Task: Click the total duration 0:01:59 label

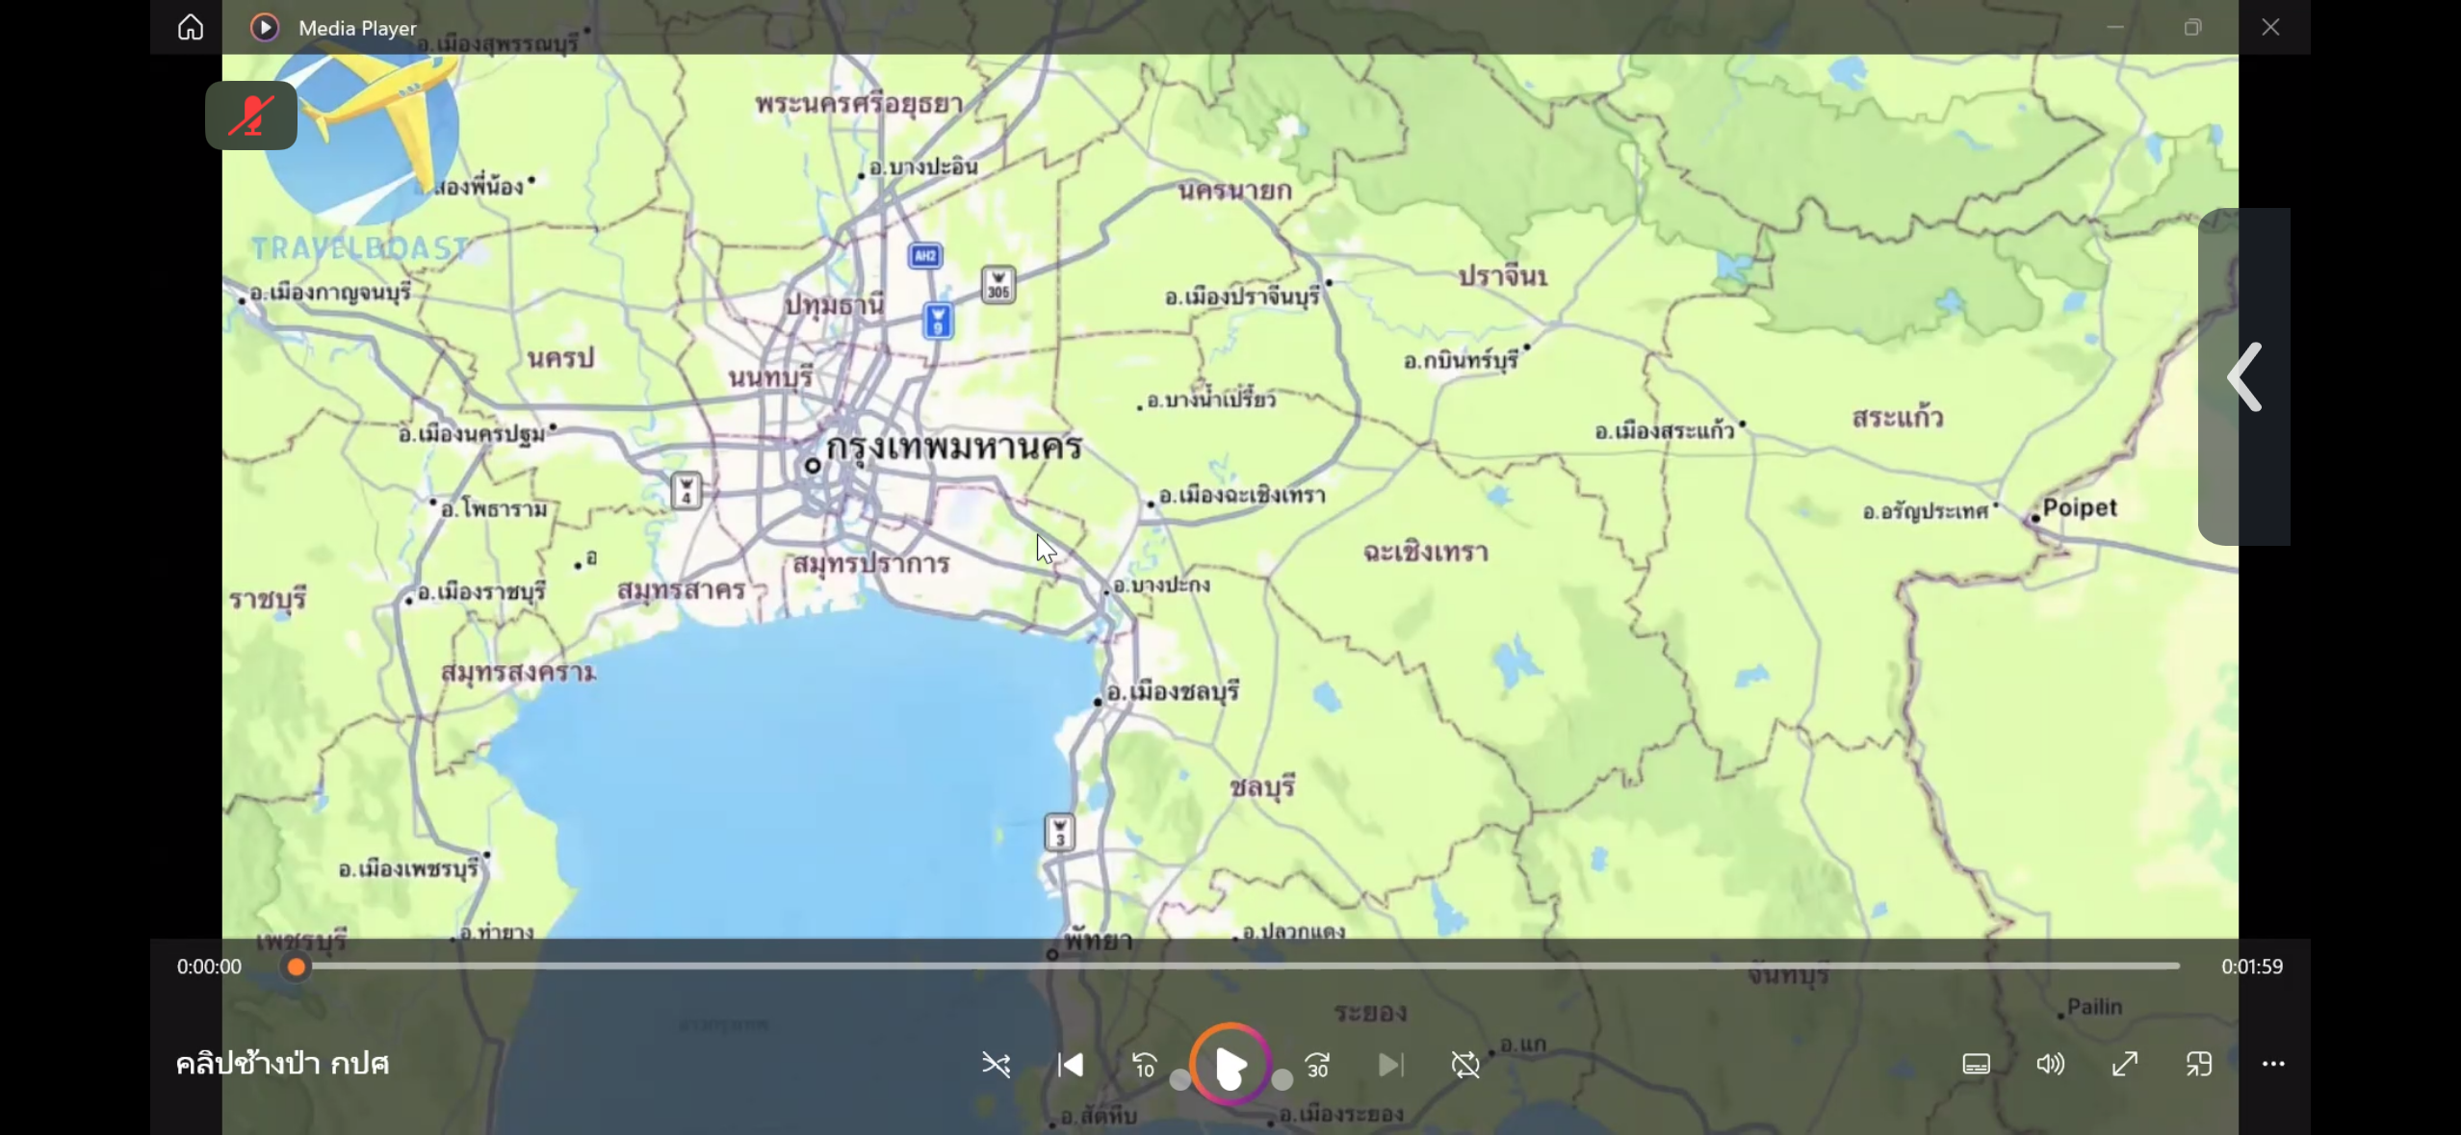Action: pos(2252,967)
